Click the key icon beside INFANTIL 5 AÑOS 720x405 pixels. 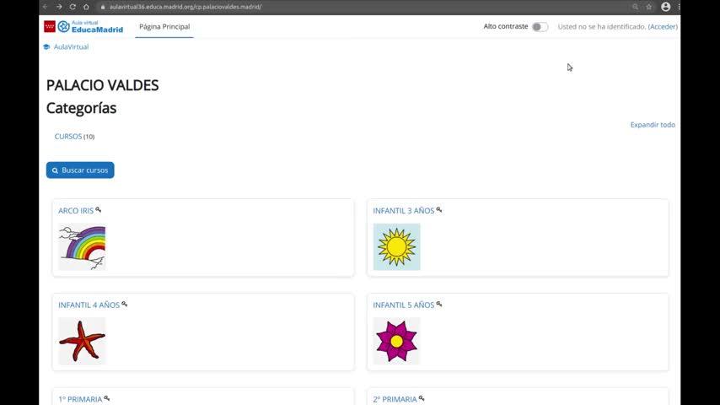[439, 304]
